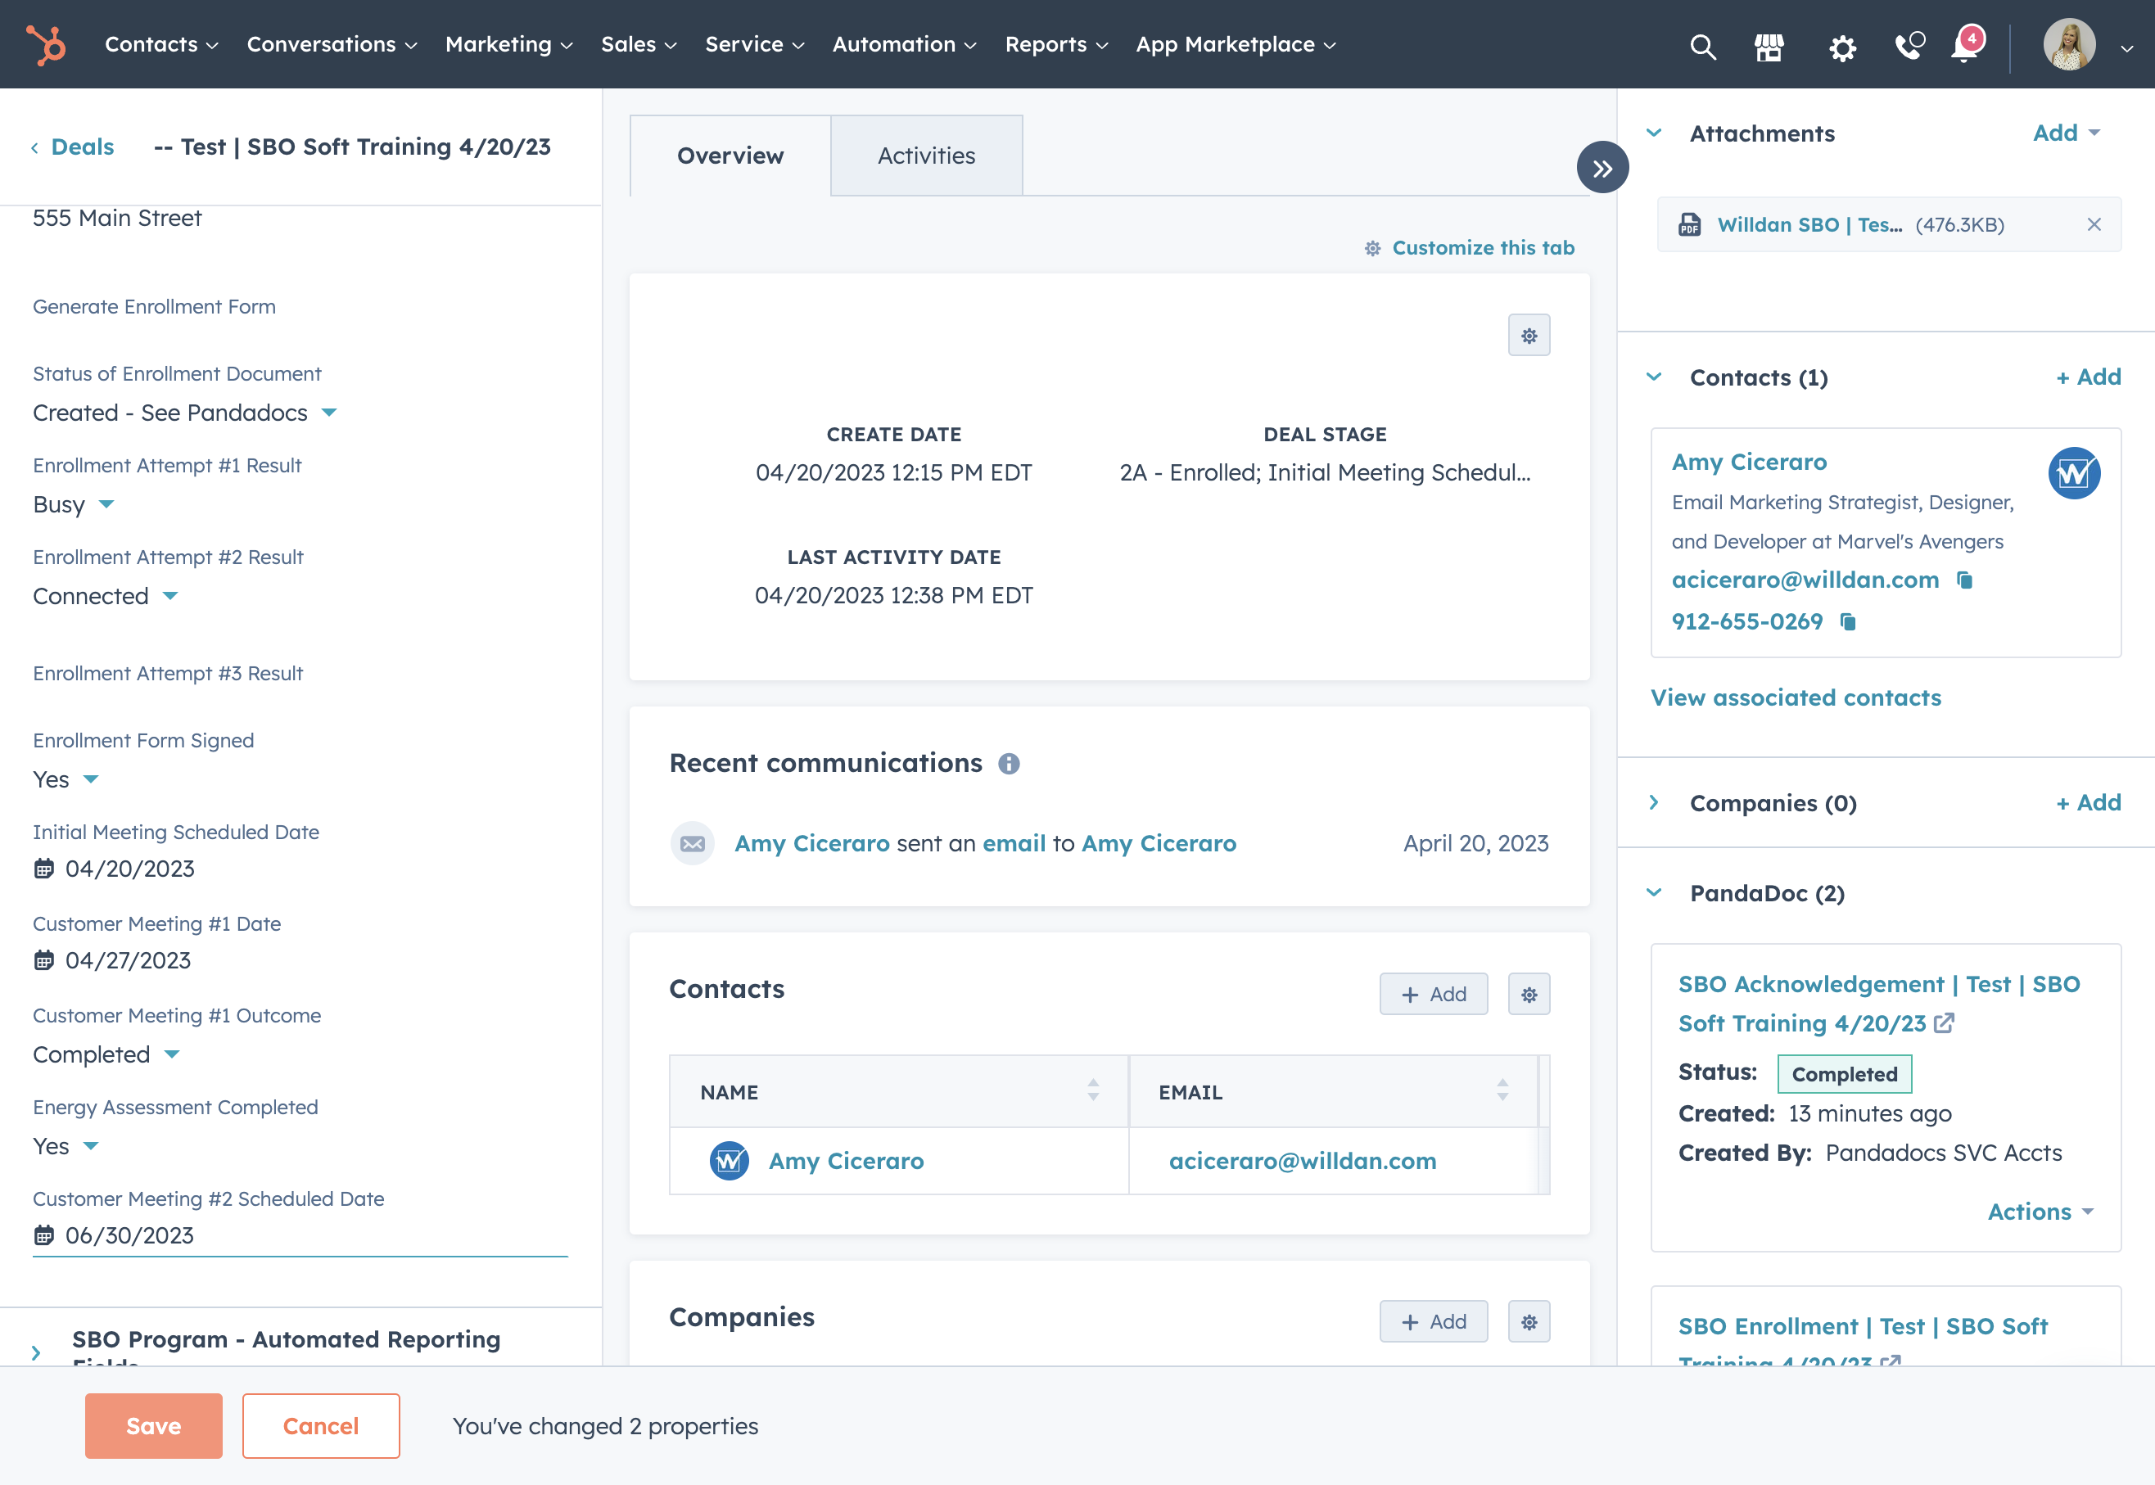Collapse the PandaDoc (2) section
Image resolution: width=2155 pixels, height=1485 pixels.
pyautogui.click(x=1653, y=893)
